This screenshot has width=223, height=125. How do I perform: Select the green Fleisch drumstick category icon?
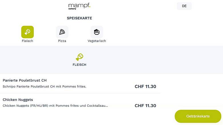(27, 32)
